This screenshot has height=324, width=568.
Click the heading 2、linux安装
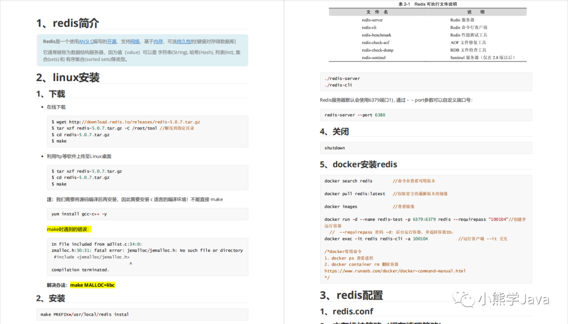(x=68, y=77)
